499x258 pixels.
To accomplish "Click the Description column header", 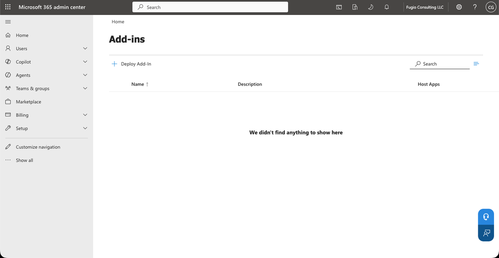I will [250, 84].
